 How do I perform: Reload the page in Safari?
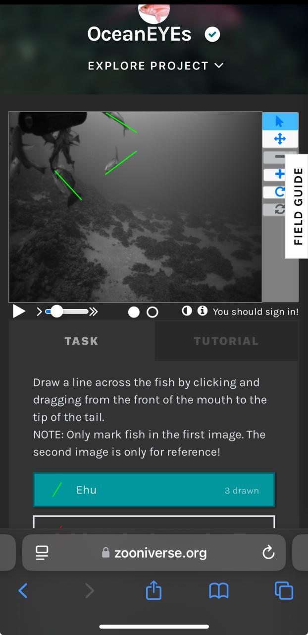tap(268, 552)
